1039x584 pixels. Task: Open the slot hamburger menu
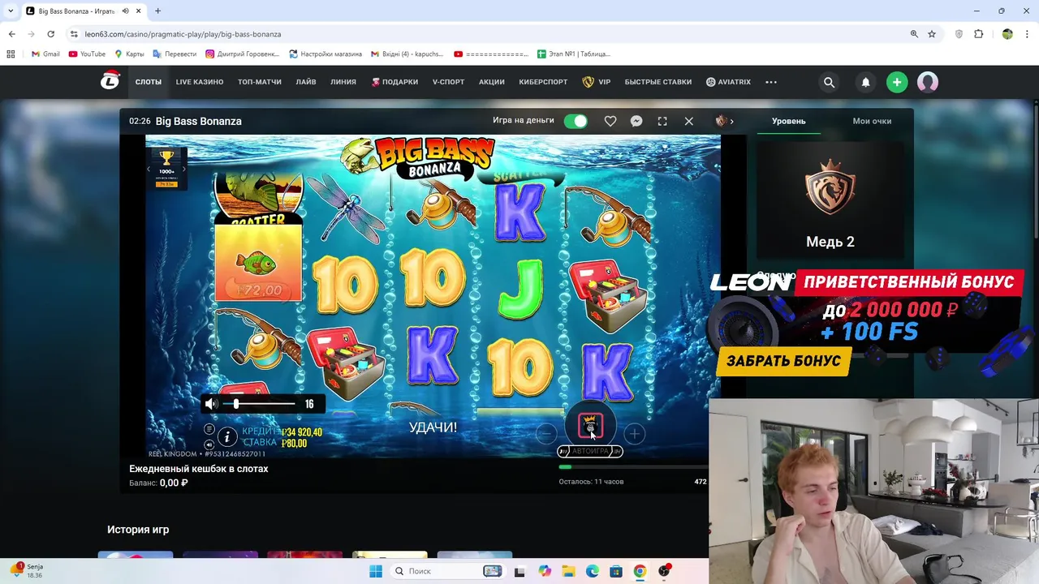pyautogui.click(x=209, y=429)
